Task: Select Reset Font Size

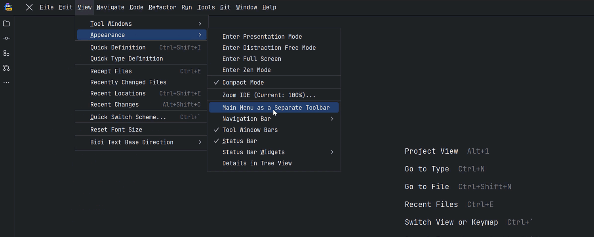Action: [116, 130]
